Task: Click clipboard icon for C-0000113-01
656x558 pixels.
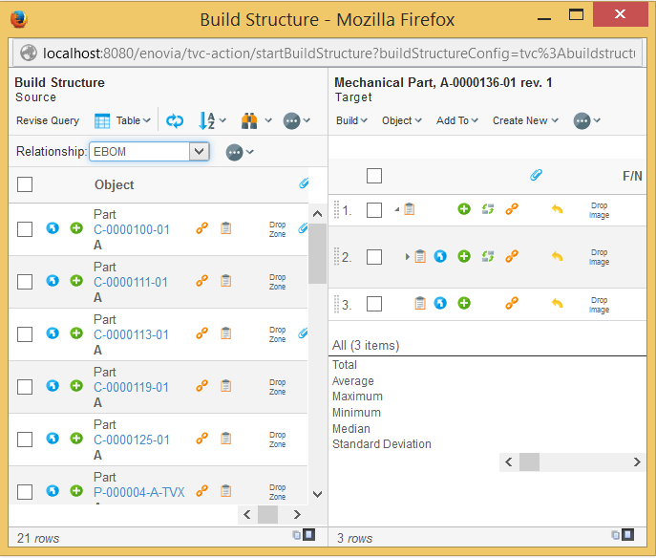Action: coord(226,333)
